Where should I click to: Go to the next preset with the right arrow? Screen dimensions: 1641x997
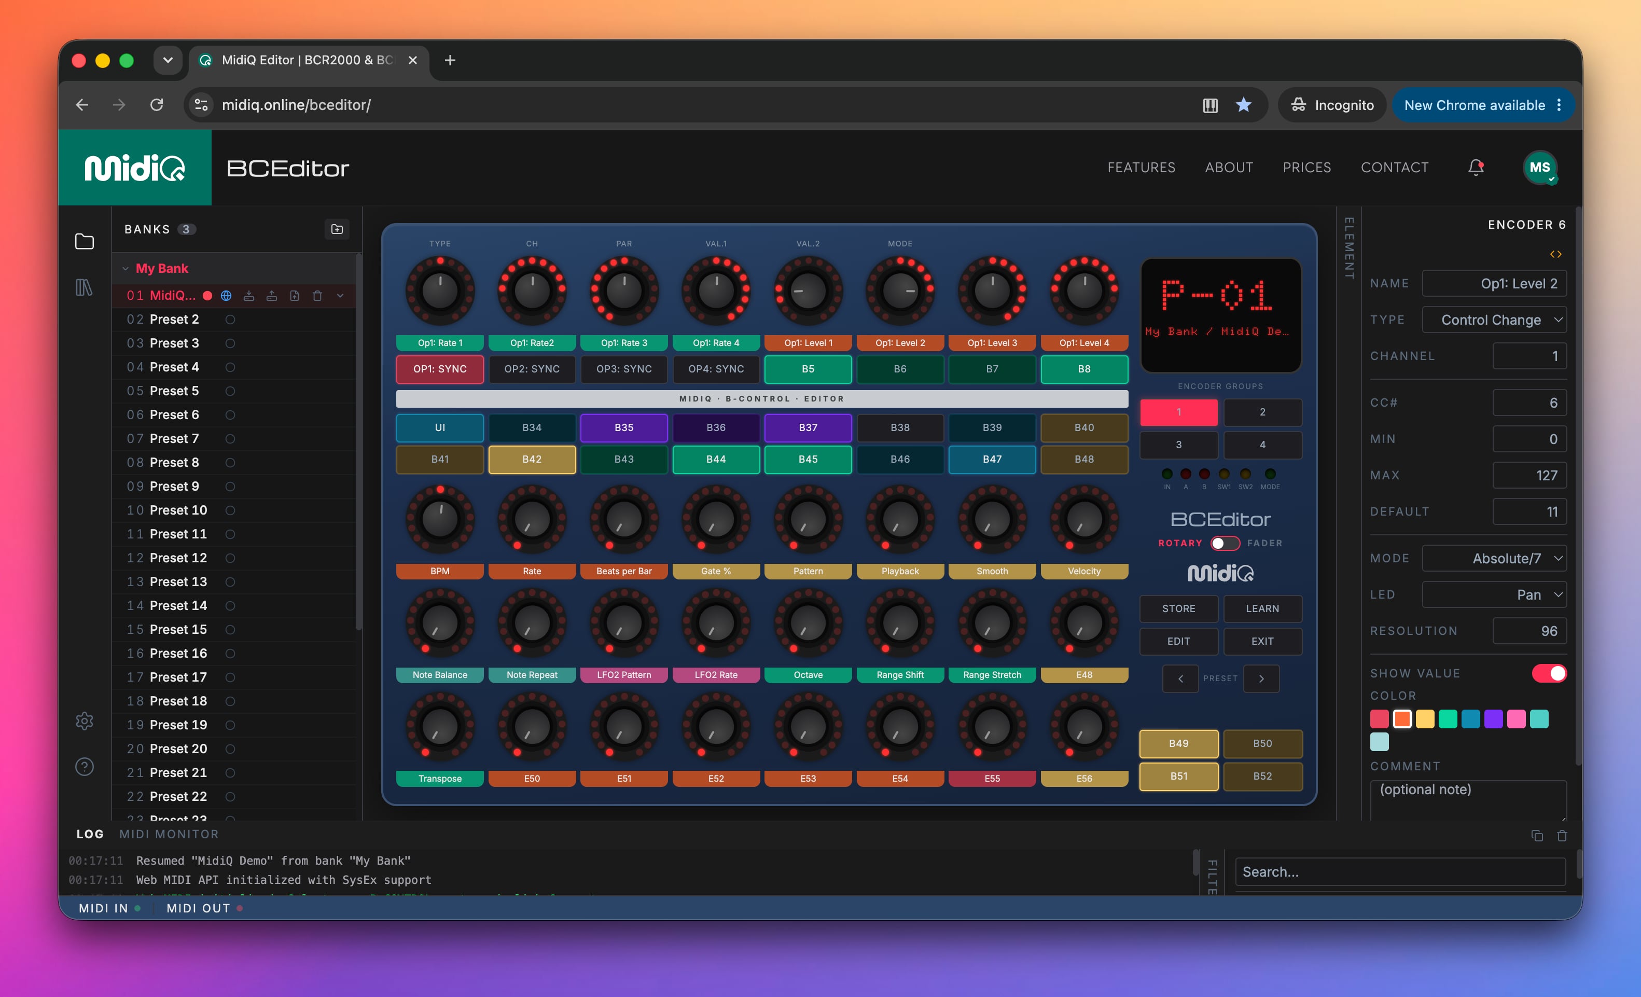point(1261,678)
